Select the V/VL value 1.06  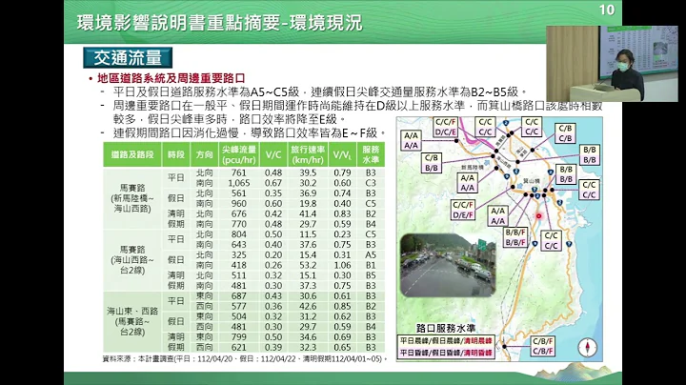342,265
